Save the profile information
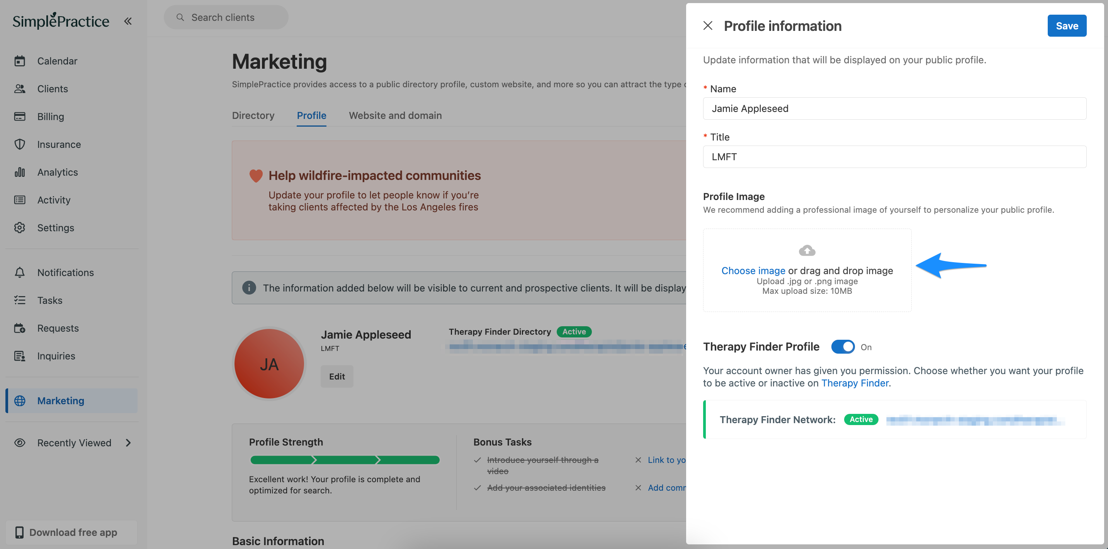Viewport: 1108px width, 549px height. (x=1067, y=26)
